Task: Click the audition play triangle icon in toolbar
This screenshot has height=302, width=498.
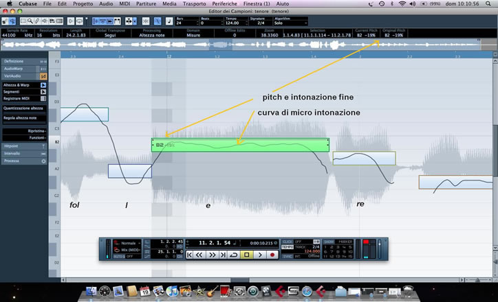Action: pyautogui.click(x=71, y=21)
